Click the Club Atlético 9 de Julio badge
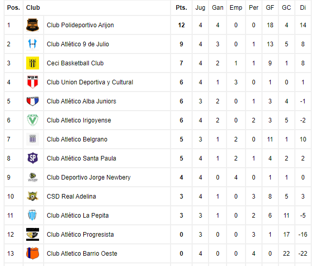Image resolution: width=318 pixels, height=266 pixels. pyautogui.click(x=32, y=44)
